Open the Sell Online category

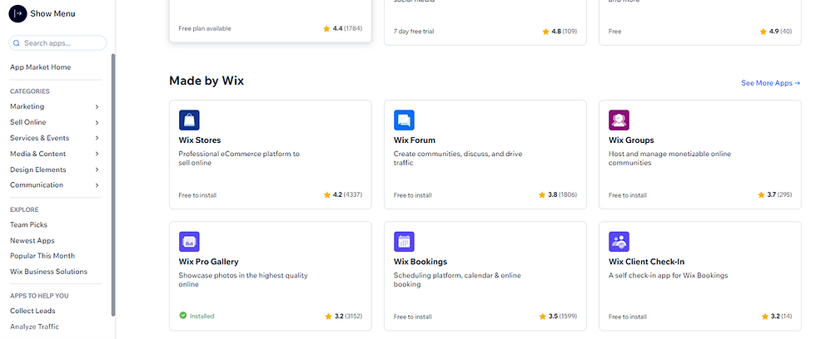28,122
